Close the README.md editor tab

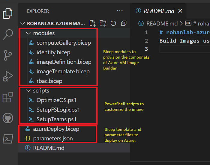tap(180, 11)
